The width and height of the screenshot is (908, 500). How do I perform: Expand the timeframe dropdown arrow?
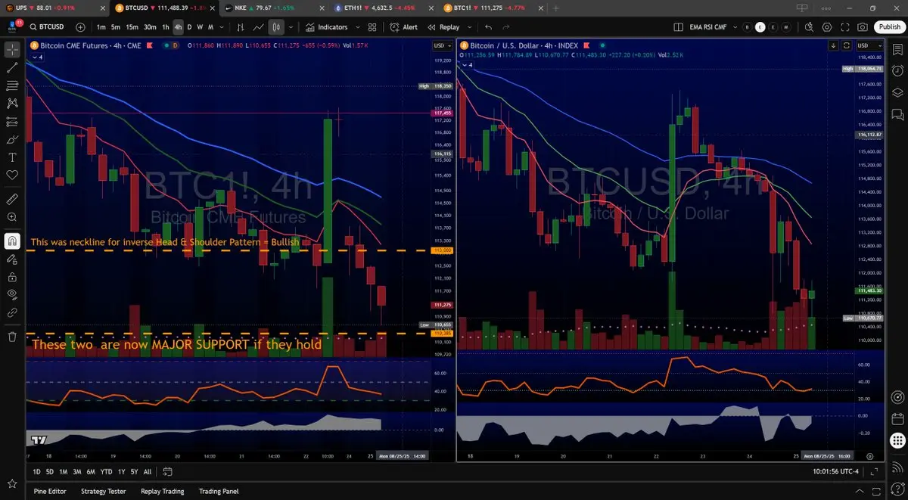point(221,27)
